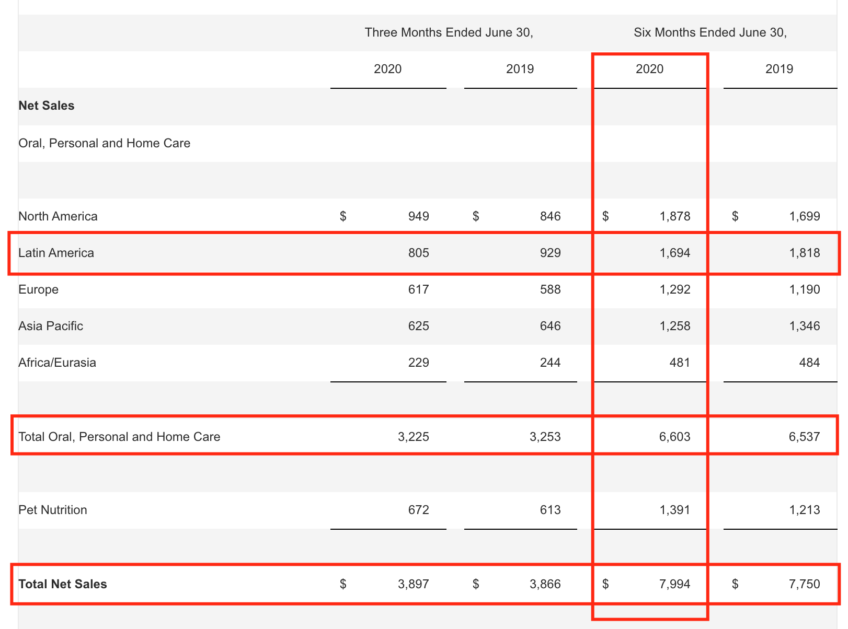Click the Net Sales section heading
The height and width of the screenshot is (629, 848).
47,106
